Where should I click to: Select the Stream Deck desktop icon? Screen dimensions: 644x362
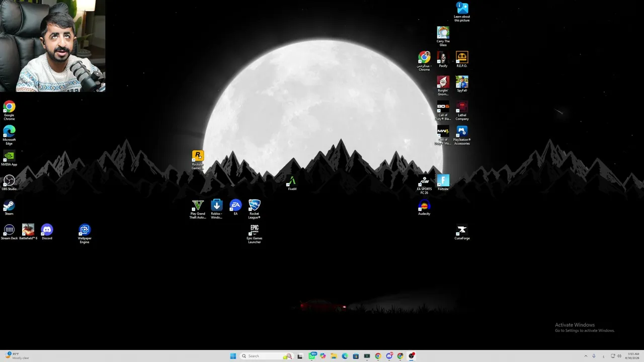9,232
